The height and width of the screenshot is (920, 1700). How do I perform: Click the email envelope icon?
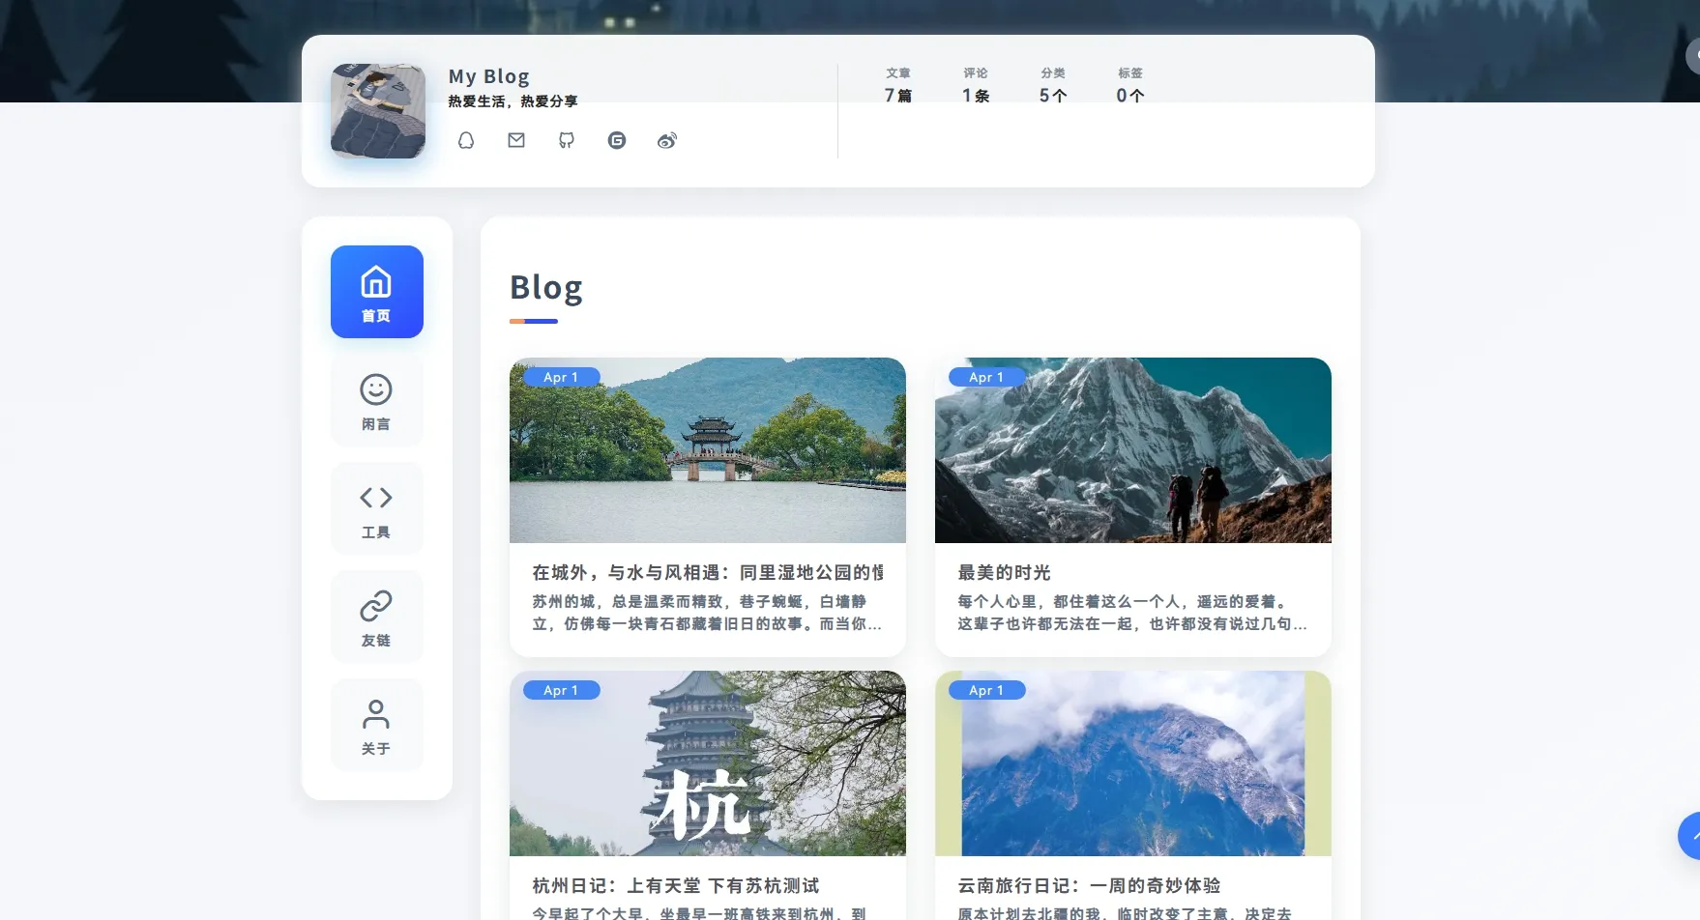click(x=516, y=140)
